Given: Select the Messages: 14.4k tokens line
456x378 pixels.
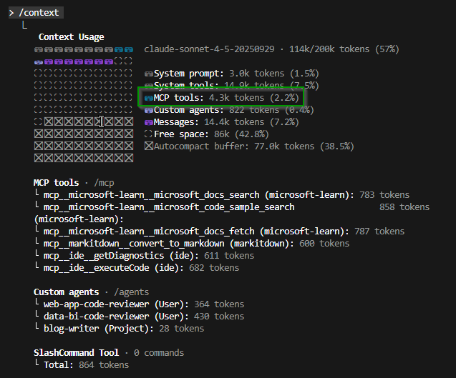Looking at the screenshot, I should 222,122.
